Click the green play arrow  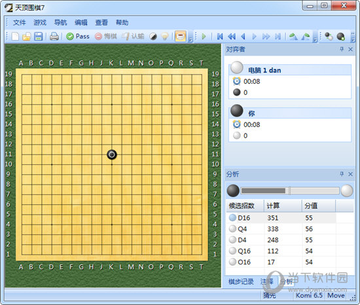pyautogui.click(x=204, y=36)
